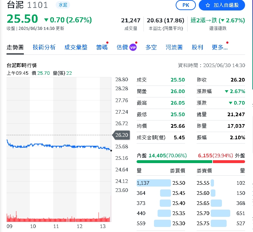Viewport: 253px width, 232px height.
Task: Switch to the 多空 tab
Action: (x=151, y=47)
